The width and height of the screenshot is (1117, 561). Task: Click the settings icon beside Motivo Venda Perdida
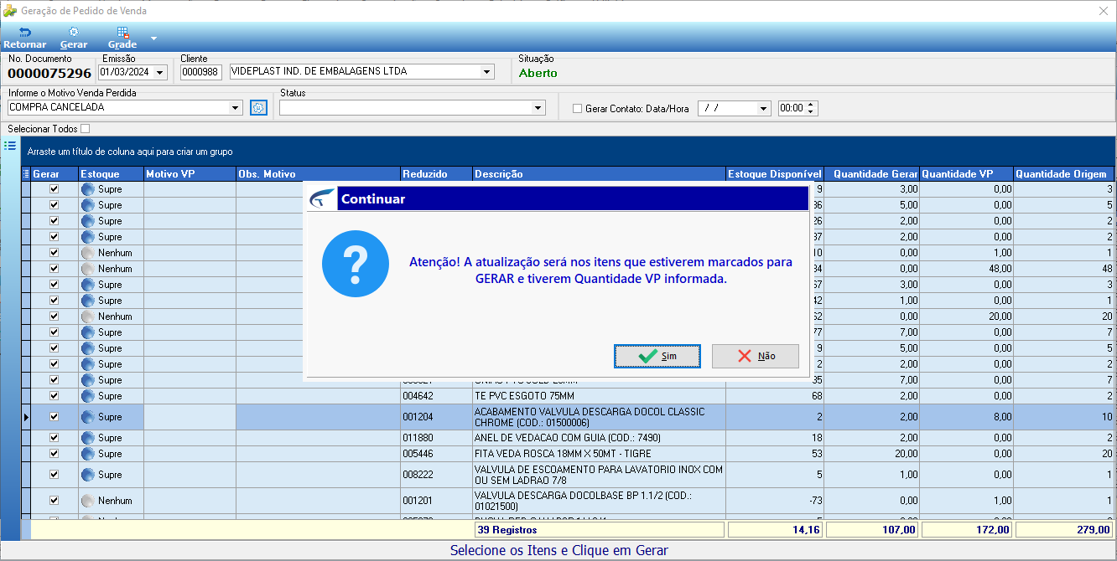258,108
